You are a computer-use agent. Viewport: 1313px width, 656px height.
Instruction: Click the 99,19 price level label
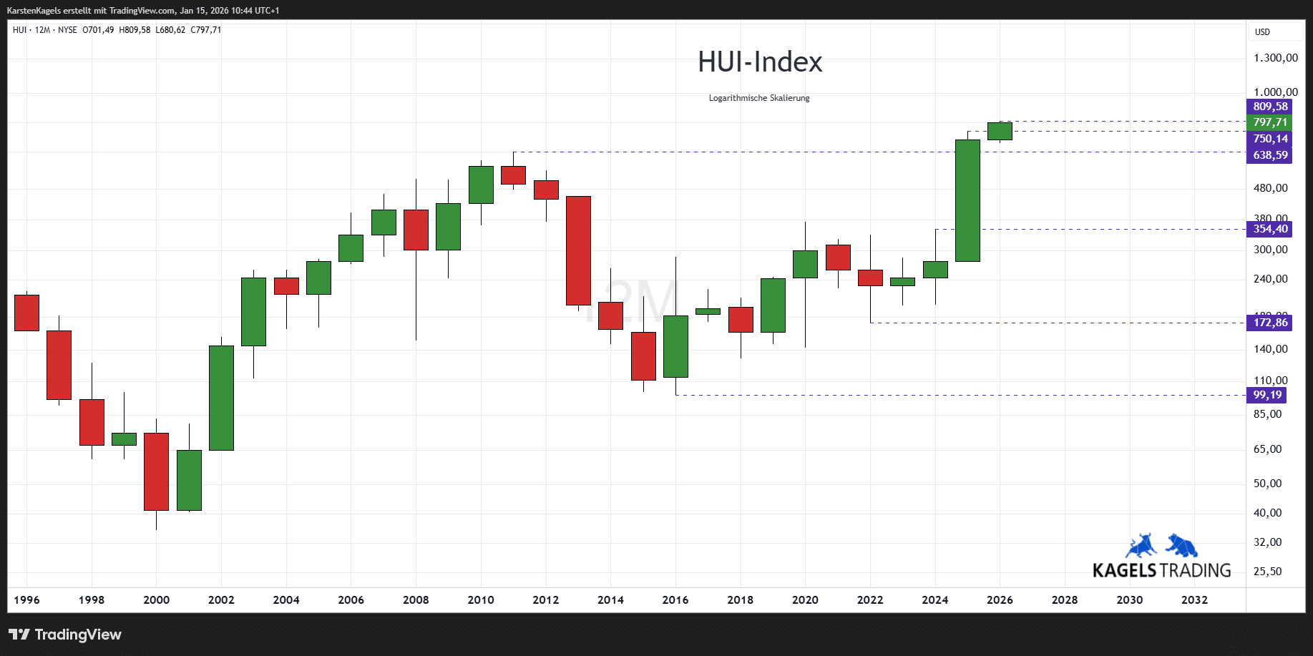(x=1266, y=395)
